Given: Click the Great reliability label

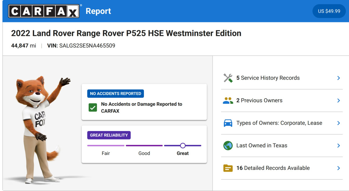Looking at the screenshot, I should (x=183, y=153).
